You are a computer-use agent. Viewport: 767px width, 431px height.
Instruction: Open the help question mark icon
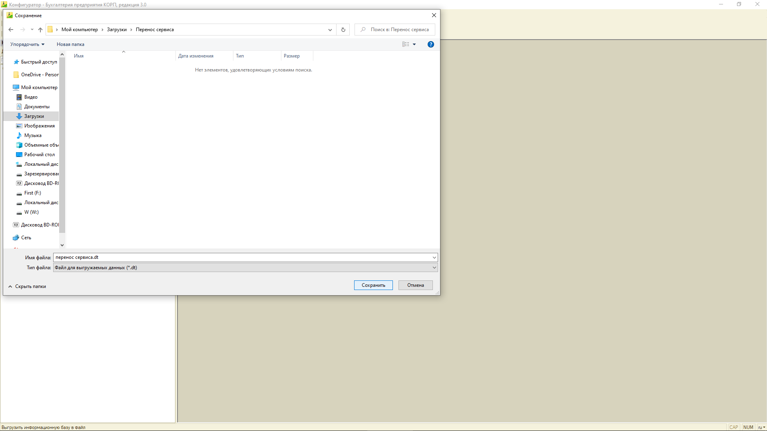[x=430, y=44]
